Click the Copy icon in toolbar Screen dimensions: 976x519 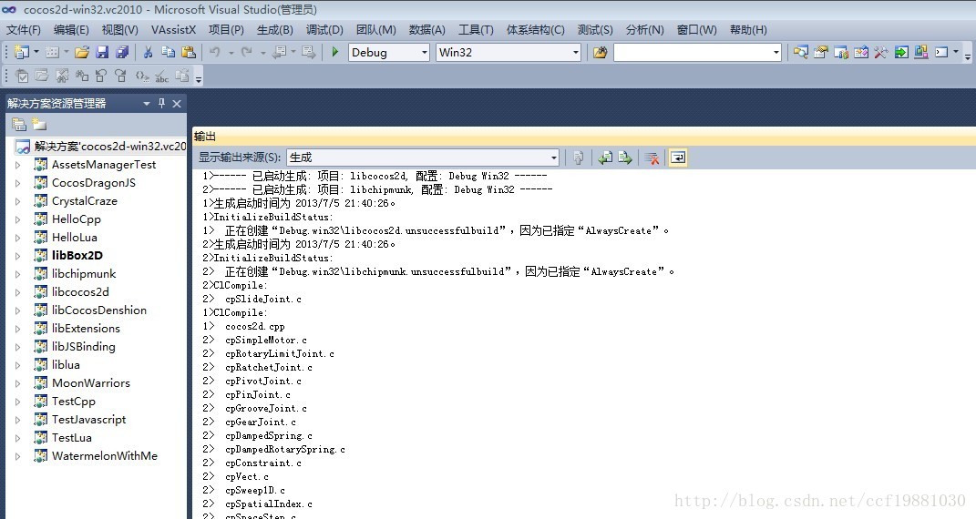point(168,52)
